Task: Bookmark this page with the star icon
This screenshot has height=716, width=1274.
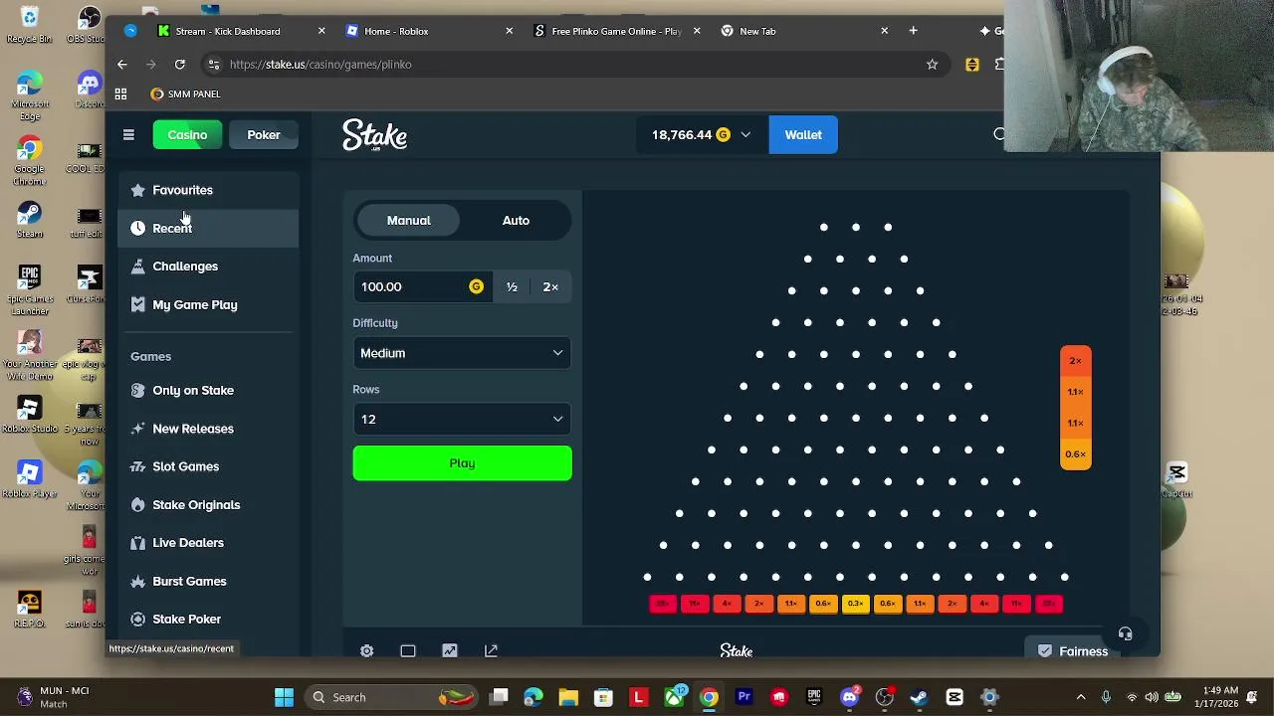Action: [x=932, y=64]
